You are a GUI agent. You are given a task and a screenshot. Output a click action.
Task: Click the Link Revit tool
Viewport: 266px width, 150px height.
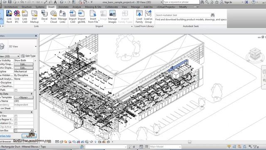point(9,17)
